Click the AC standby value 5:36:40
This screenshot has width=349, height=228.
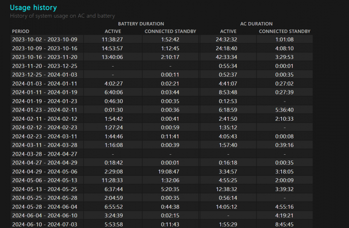tap(285, 110)
